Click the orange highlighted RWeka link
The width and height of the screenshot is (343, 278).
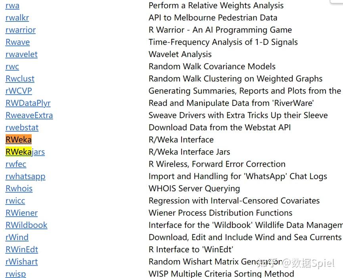point(19,140)
